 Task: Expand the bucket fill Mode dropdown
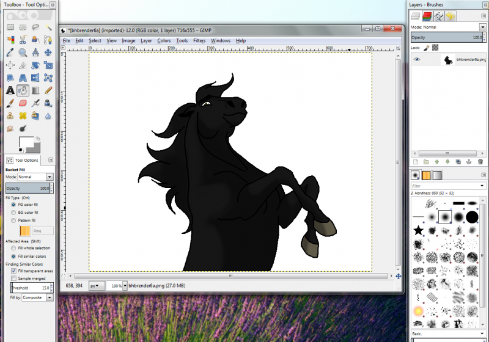[35, 177]
